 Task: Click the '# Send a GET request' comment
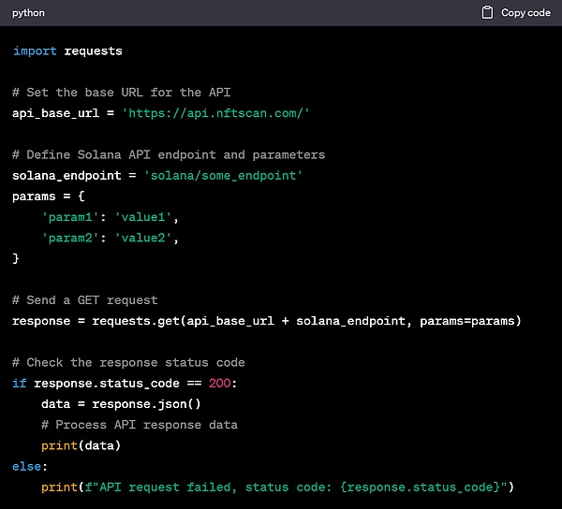point(84,300)
